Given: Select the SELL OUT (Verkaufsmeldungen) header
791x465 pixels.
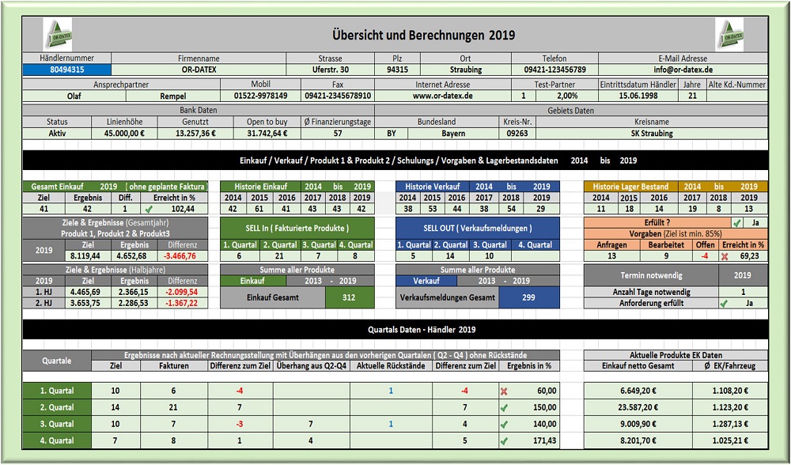Looking at the screenshot, I should (477, 228).
